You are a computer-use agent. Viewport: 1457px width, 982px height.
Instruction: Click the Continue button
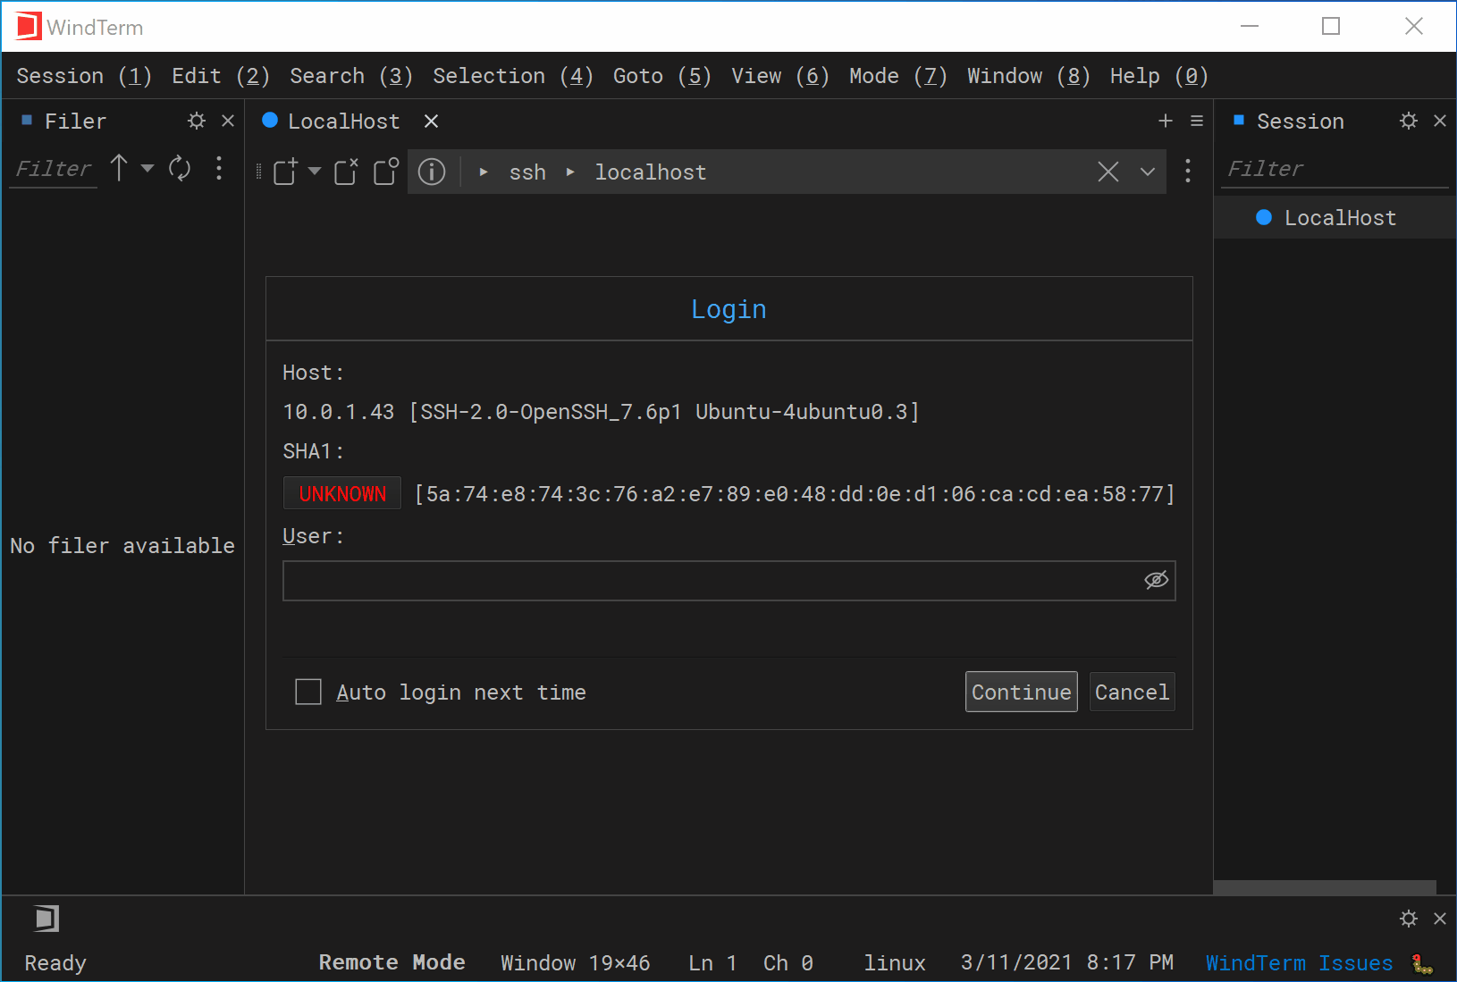1021,692
